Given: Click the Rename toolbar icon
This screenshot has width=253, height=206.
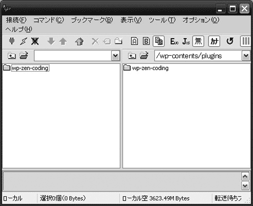Looking at the screenshot, I should 107,41.
